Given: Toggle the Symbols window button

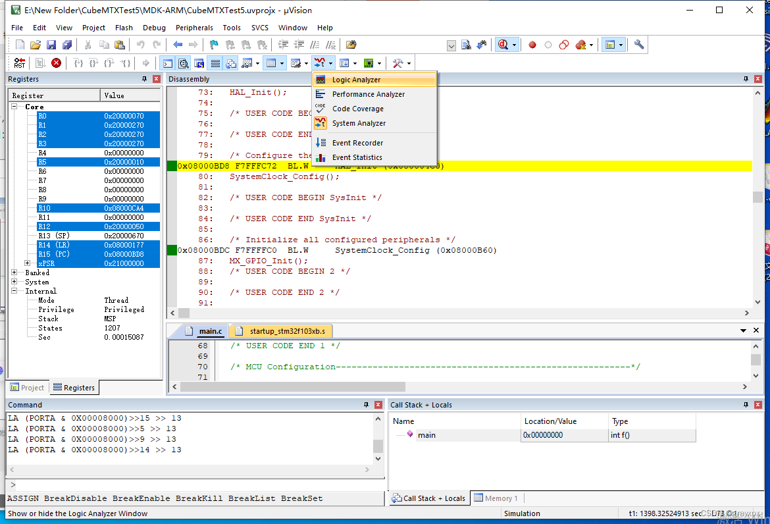Looking at the screenshot, I should click(x=199, y=63).
